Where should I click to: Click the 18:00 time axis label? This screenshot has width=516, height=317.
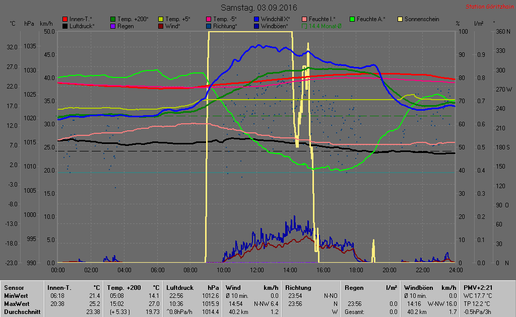click(356, 270)
